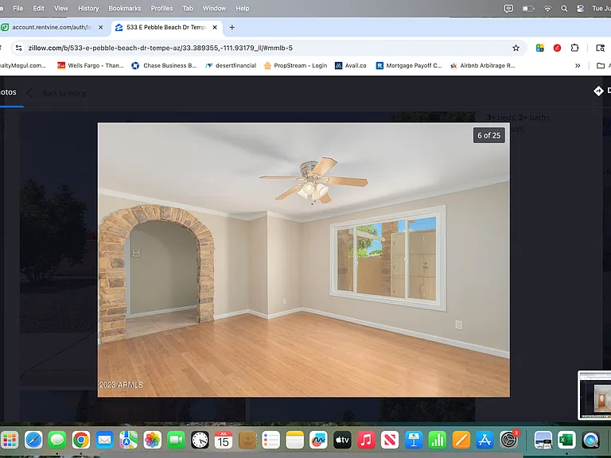
Task: Close the account.rentvine.com tab
Action: point(100,27)
